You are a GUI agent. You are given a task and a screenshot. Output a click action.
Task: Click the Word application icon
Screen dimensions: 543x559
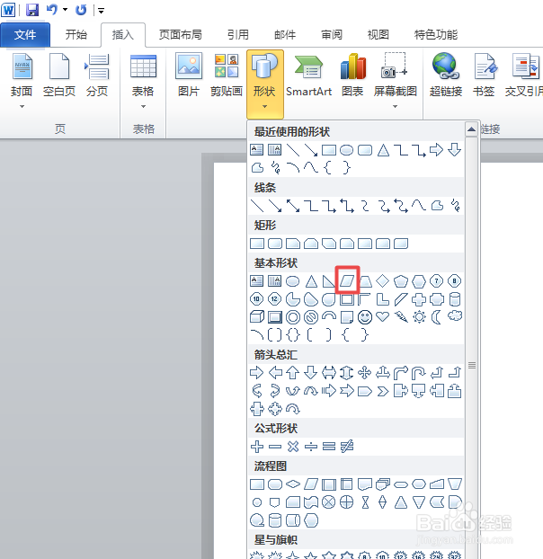(8, 10)
